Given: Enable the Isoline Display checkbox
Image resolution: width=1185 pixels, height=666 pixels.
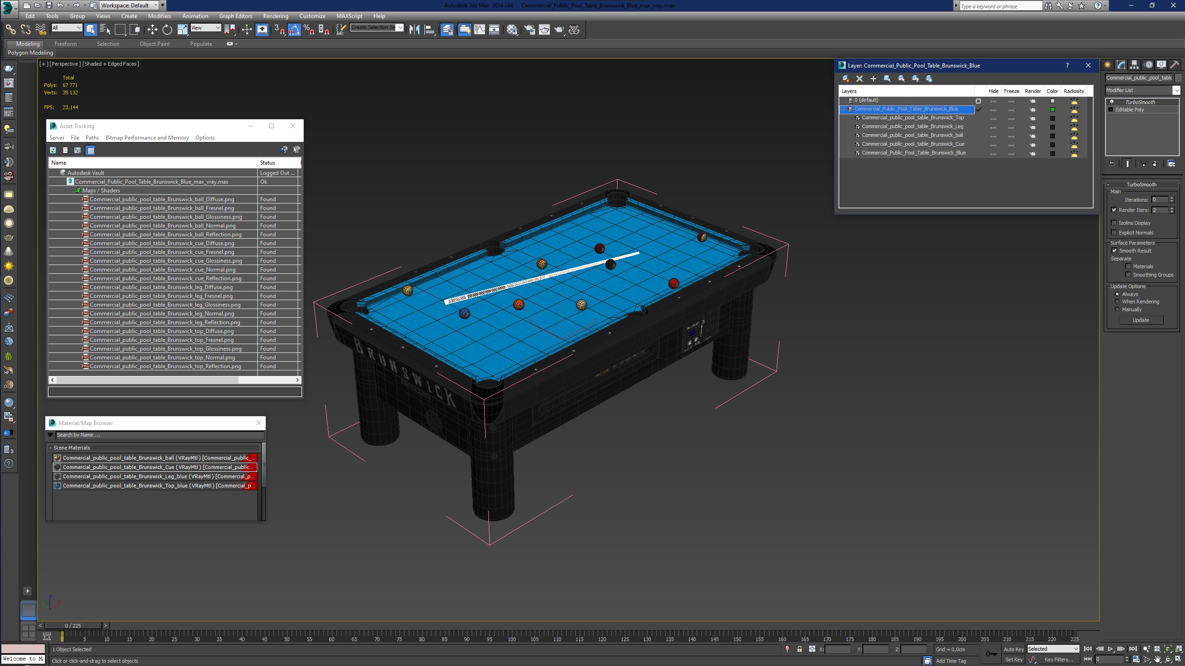Looking at the screenshot, I should 1114,223.
